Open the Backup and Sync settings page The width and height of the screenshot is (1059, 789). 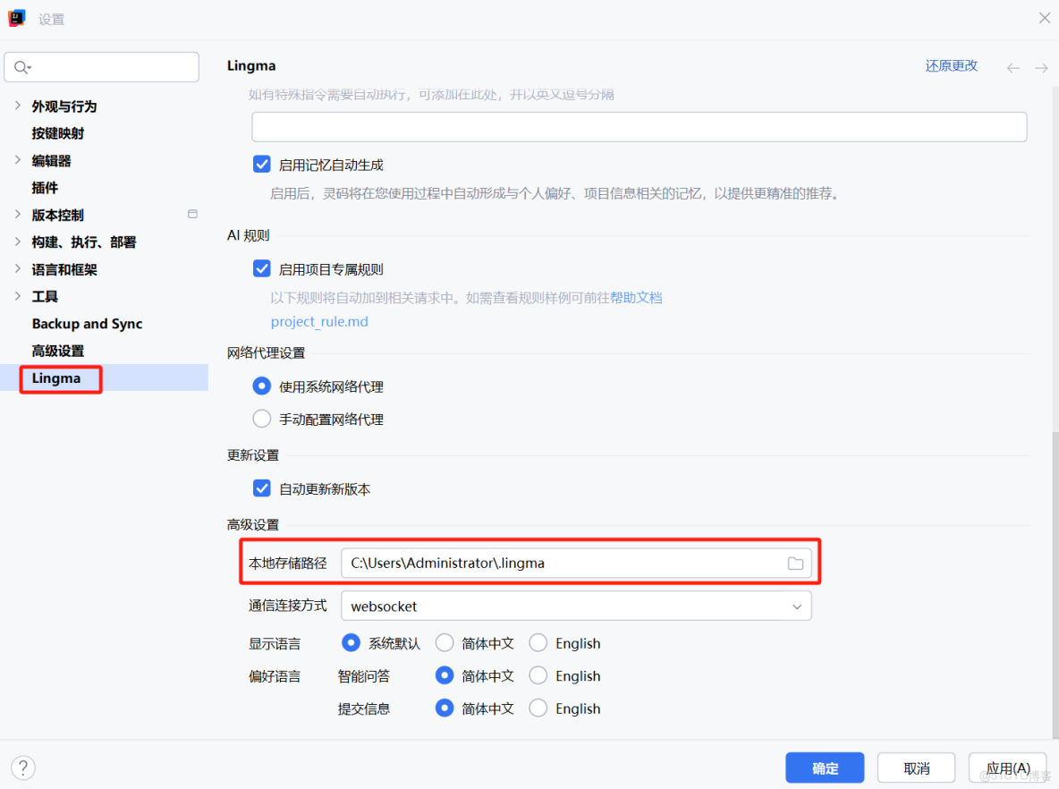click(x=87, y=323)
